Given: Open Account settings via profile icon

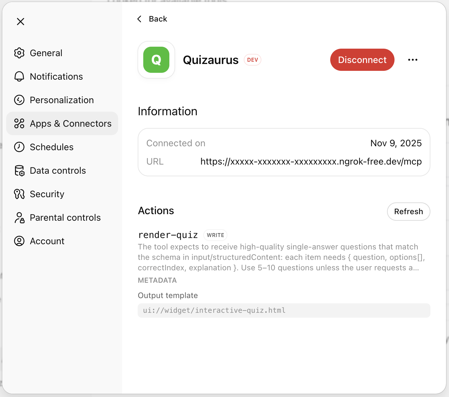Looking at the screenshot, I should (x=19, y=241).
